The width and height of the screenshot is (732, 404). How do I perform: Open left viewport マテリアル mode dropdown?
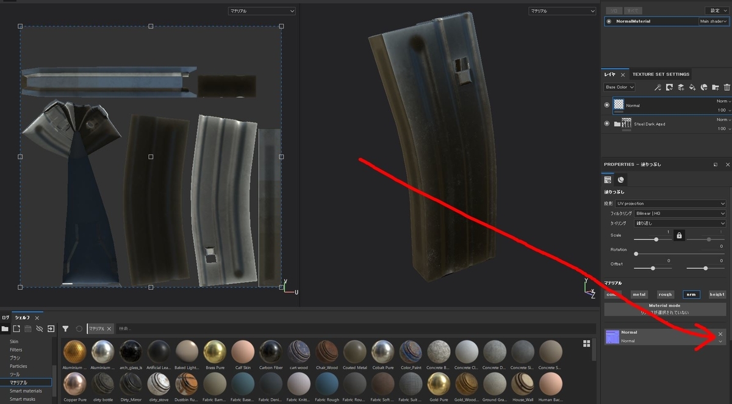pos(262,11)
